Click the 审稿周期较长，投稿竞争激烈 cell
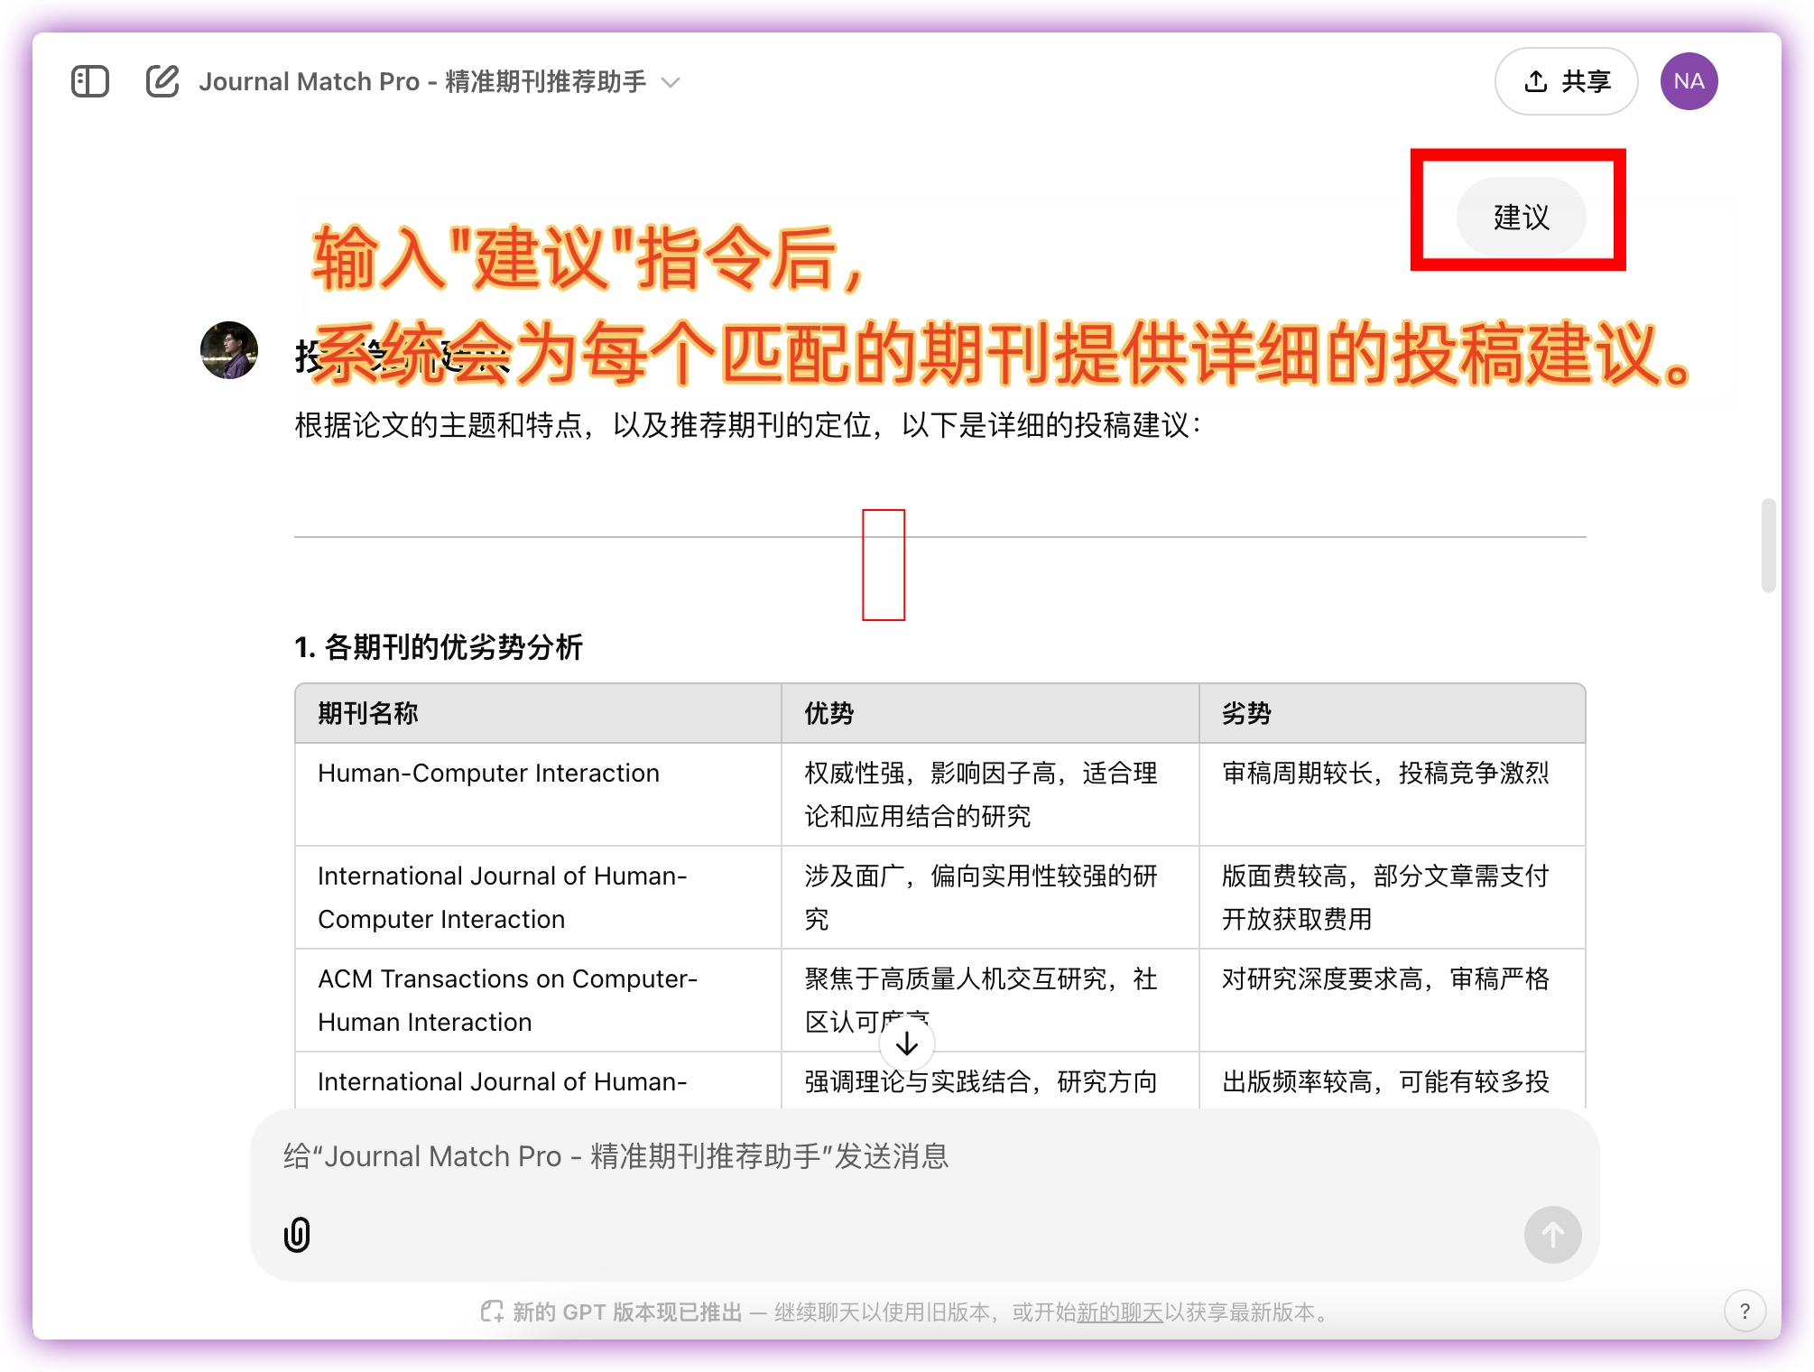Screen dimensions: 1814x1372 (x=1392, y=794)
